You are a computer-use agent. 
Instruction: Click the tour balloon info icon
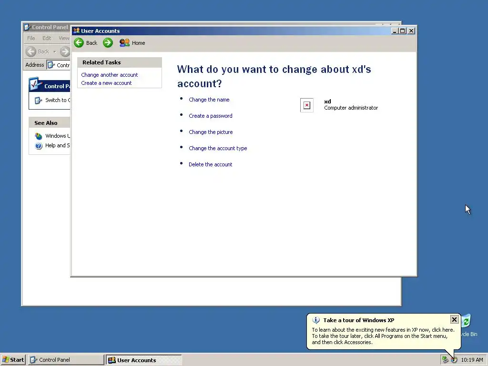pyautogui.click(x=316, y=320)
